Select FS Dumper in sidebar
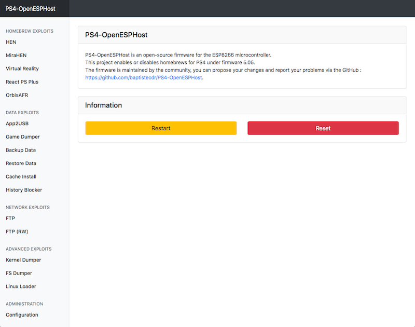Image resolution: width=415 pixels, height=327 pixels. point(19,273)
